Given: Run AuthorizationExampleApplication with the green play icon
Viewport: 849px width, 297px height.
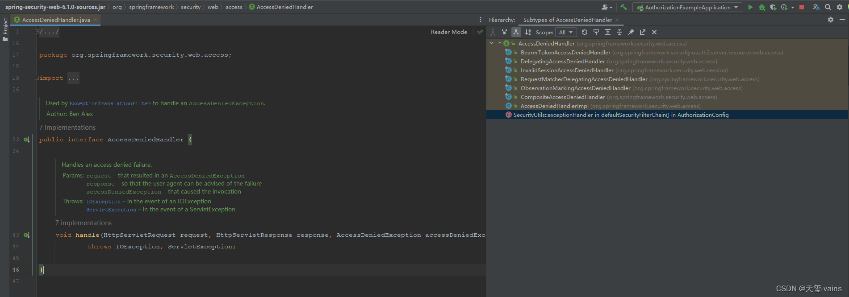Looking at the screenshot, I should (750, 7).
